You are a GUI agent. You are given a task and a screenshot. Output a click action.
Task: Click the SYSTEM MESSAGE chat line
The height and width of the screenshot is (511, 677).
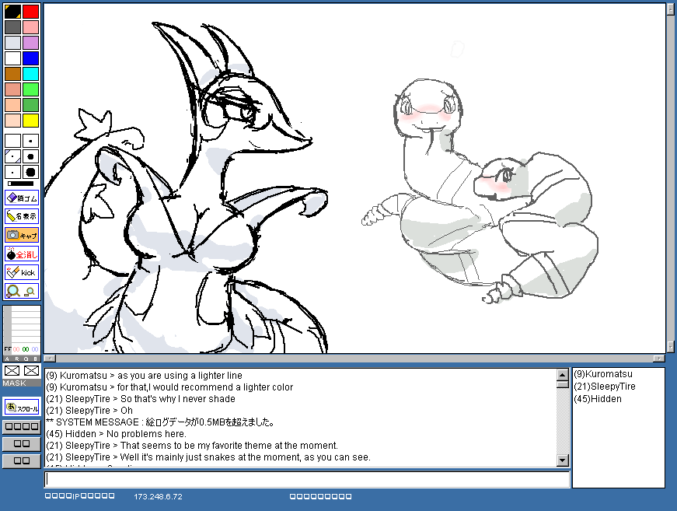tap(160, 422)
